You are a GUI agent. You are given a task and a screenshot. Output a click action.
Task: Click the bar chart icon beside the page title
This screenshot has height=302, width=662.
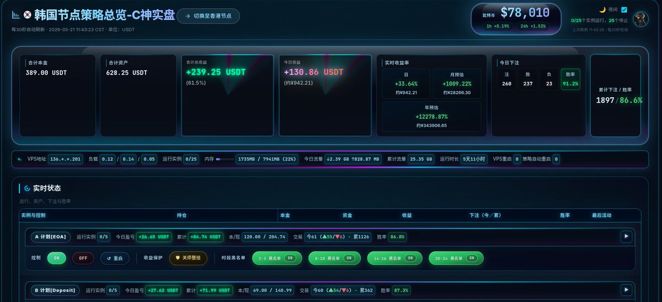coord(15,15)
